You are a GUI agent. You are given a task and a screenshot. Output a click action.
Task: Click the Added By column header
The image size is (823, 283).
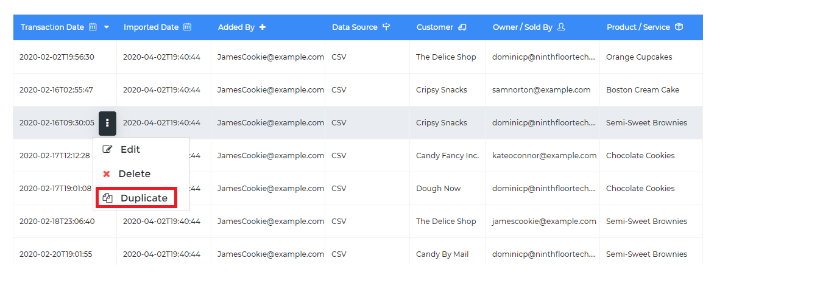236,27
